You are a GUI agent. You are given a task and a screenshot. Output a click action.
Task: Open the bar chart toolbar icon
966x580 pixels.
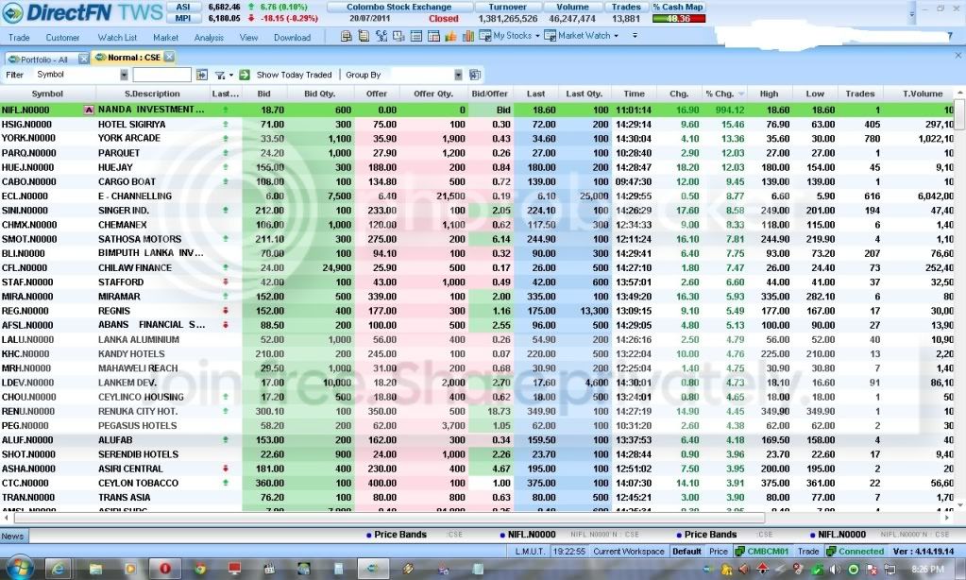[x=468, y=36]
